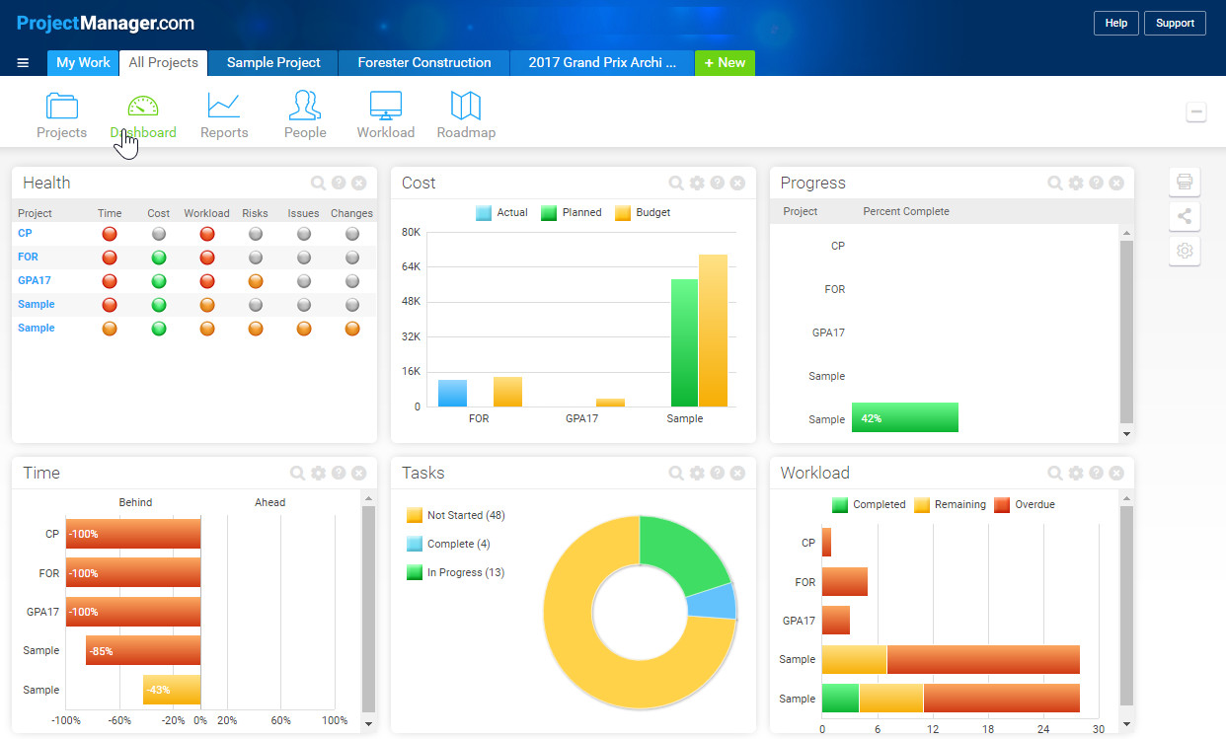Print the dashboard using the printer icon
The height and width of the screenshot is (739, 1226).
(1185, 182)
